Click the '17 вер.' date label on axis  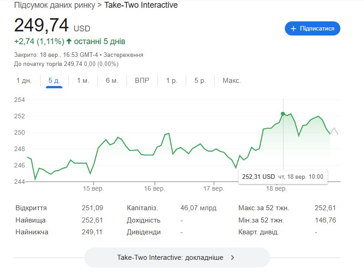tap(214, 188)
